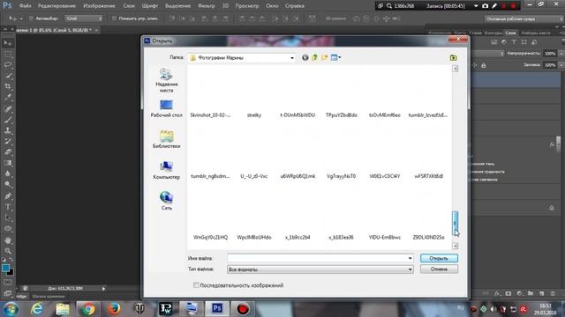Click the file list scrollbar thumb
Image resolution: width=565 pixels, height=317 pixels.
pos(456,223)
